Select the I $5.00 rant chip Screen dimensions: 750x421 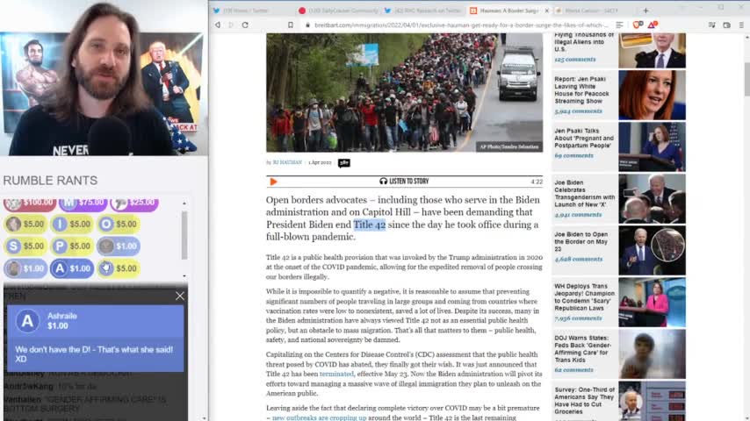click(x=72, y=225)
